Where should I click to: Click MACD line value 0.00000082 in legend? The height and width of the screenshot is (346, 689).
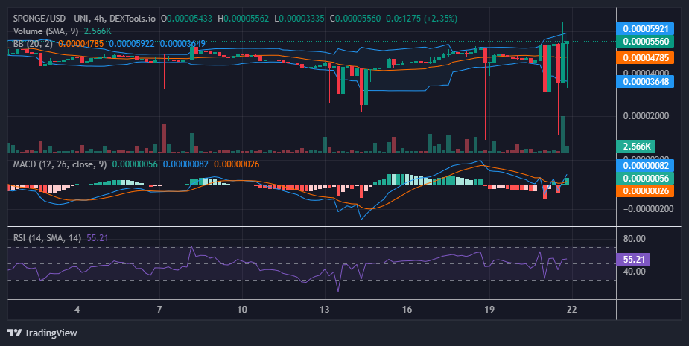point(186,164)
